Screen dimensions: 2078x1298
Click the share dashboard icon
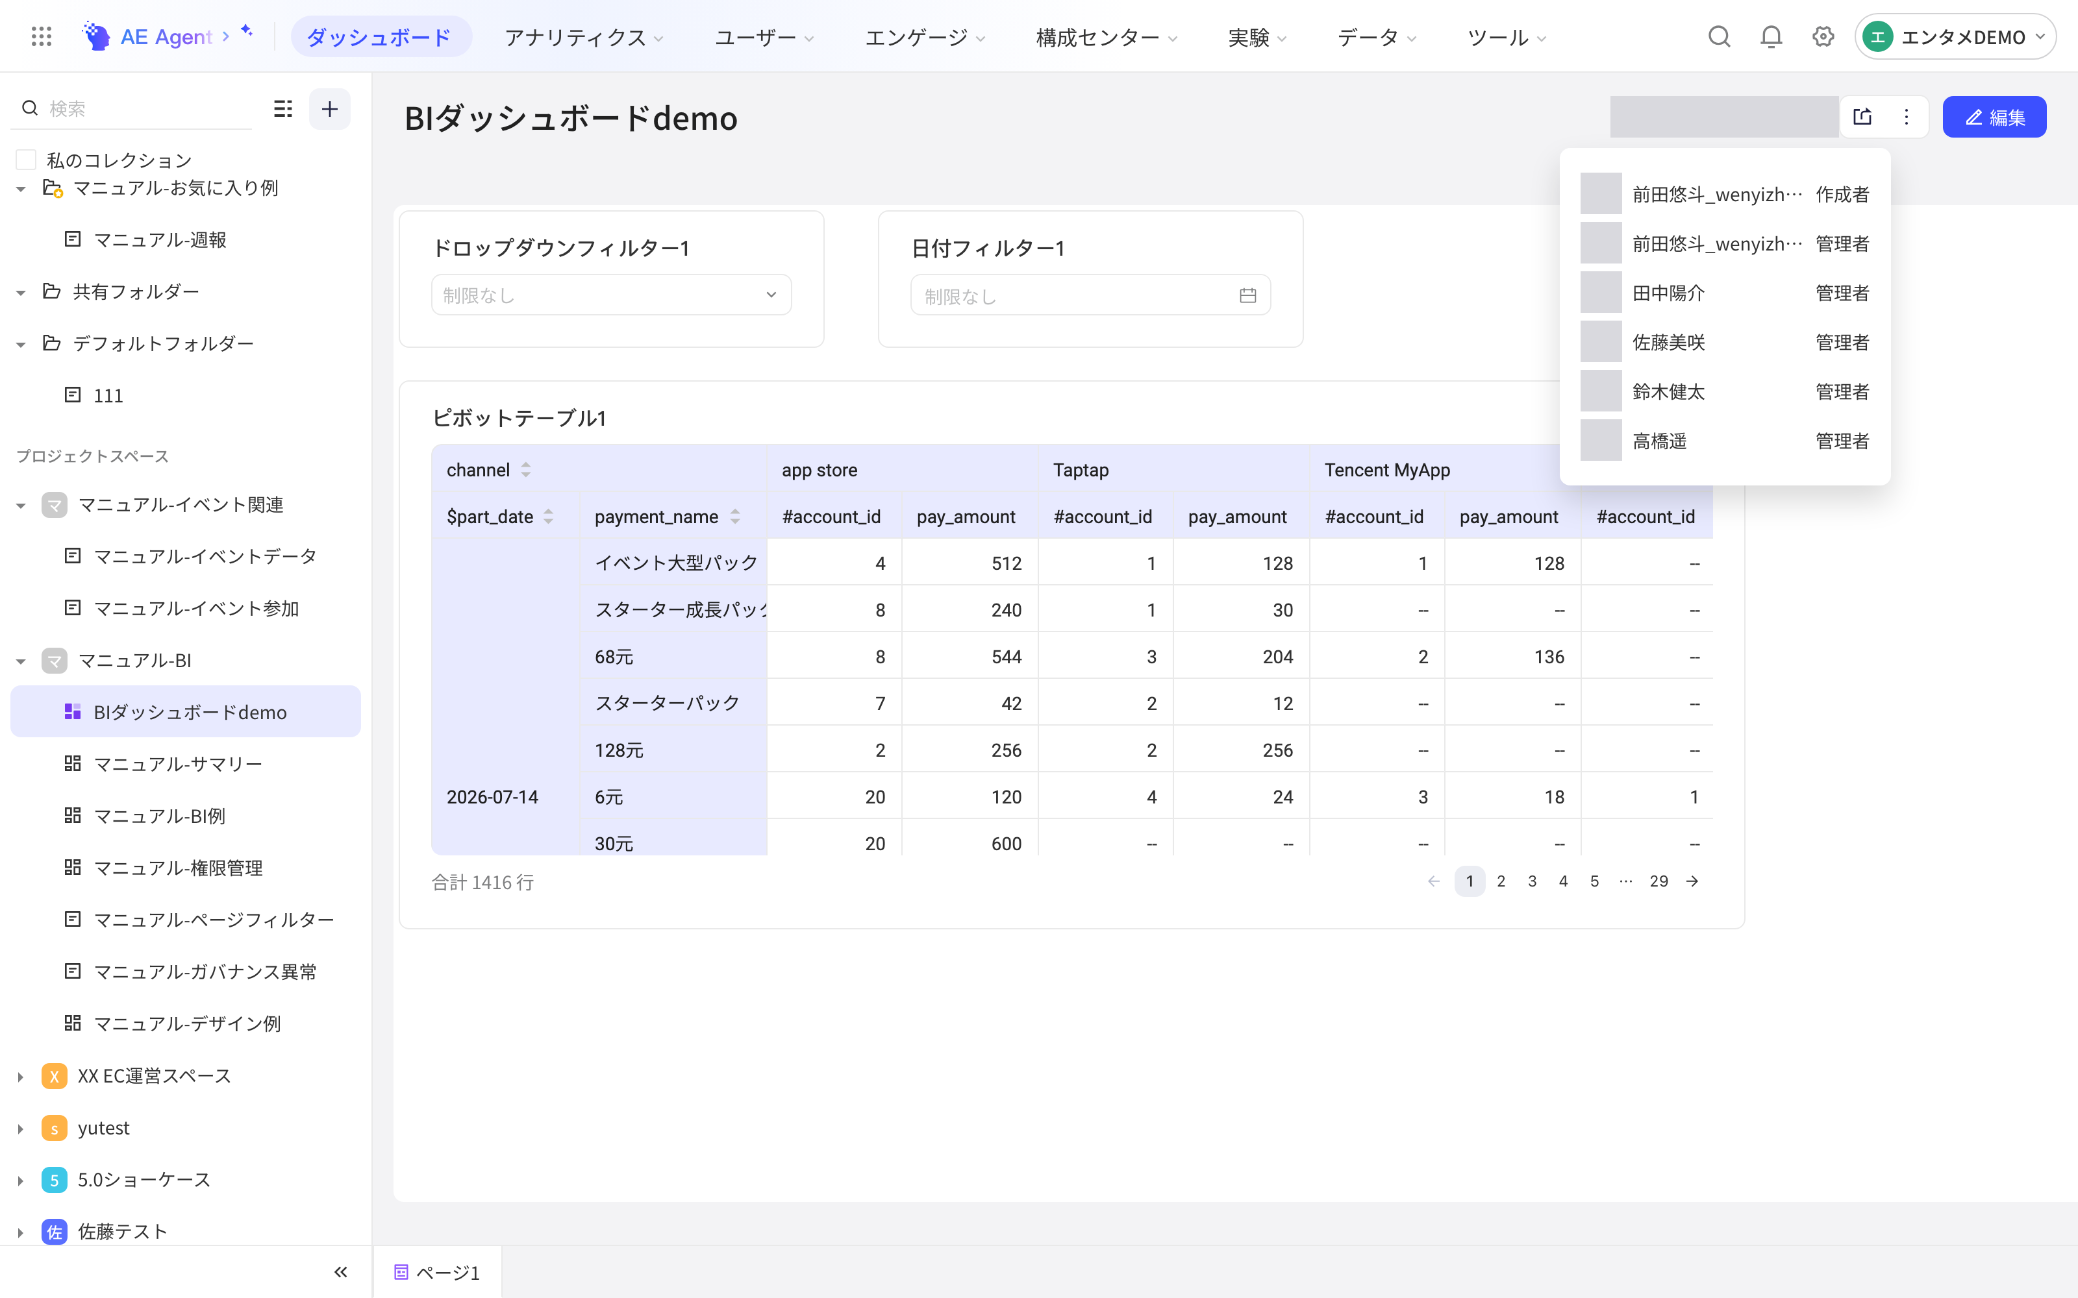pyautogui.click(x=1862, y=117)
